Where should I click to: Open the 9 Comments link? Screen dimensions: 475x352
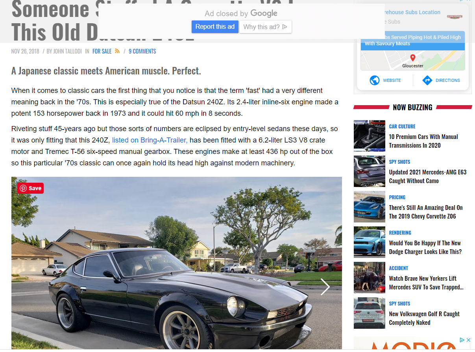[x=142, y=51]
